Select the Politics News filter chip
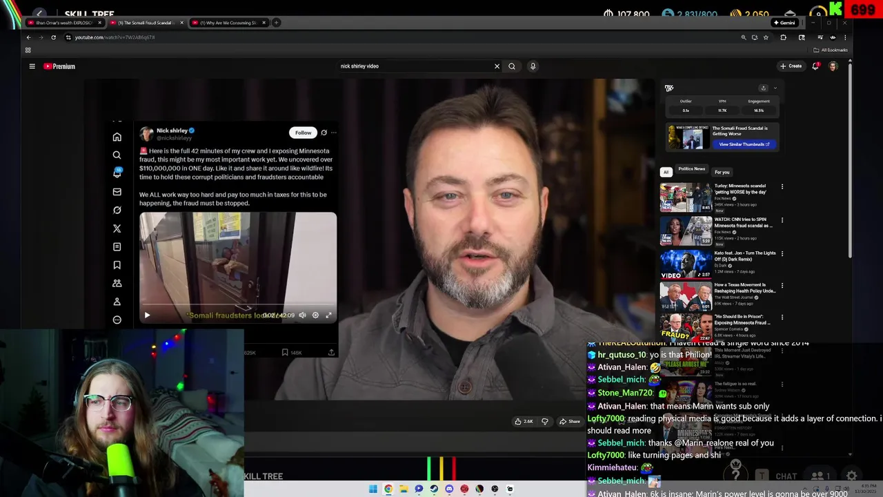This screenshot has width=883, height=497. (x=691, y=169)
